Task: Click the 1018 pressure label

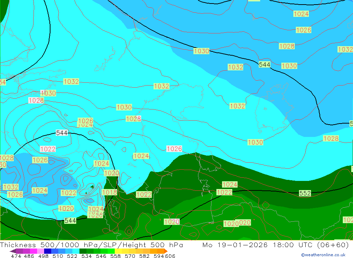Action: (x=109, y=192)
